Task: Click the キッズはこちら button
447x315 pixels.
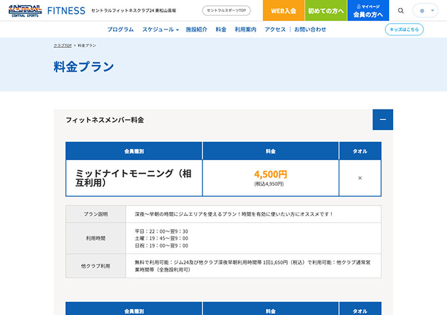Action: [x=404, y=30]
